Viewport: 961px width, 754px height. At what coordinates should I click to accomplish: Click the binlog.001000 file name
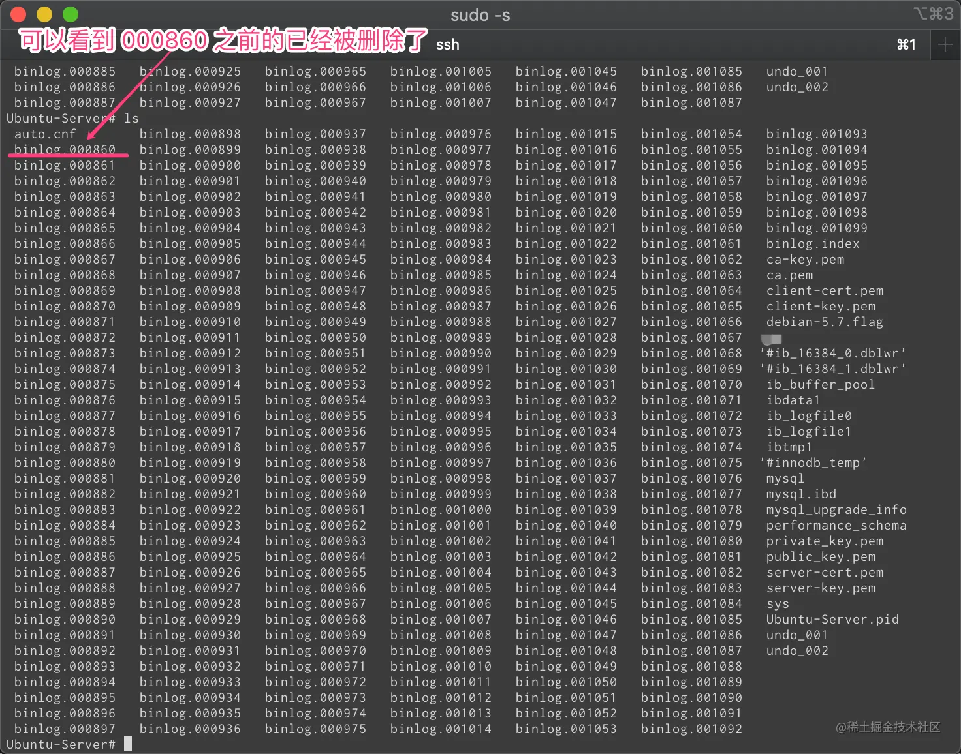(x=441, y=509)
